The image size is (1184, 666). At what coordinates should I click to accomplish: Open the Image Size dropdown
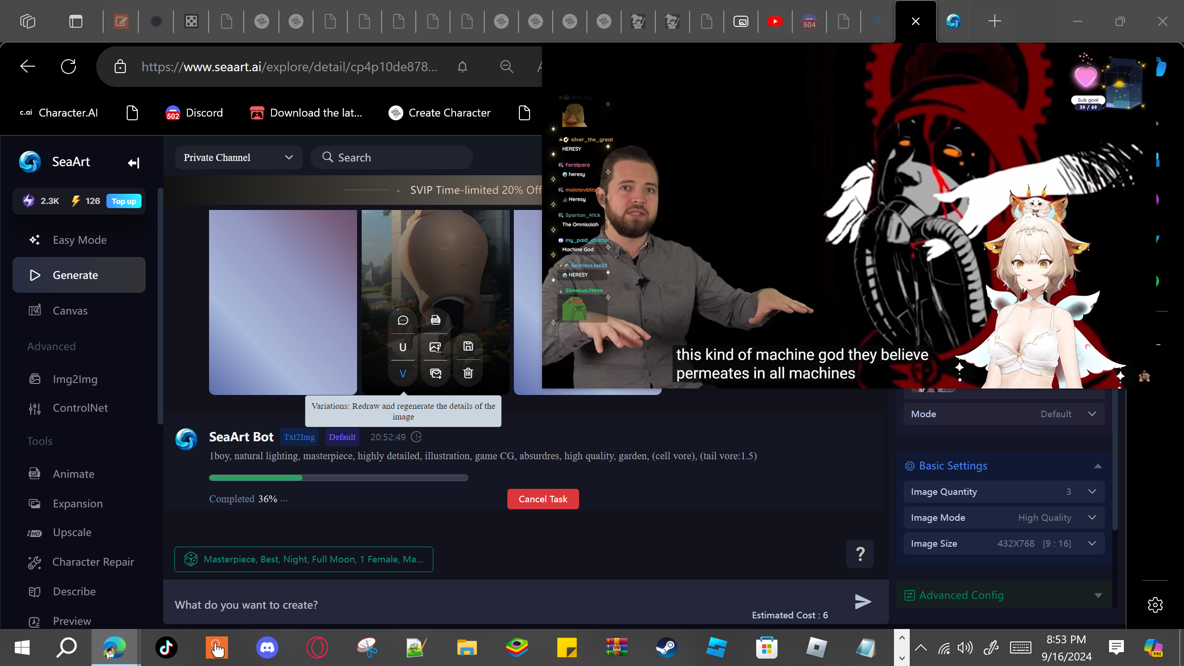pos(1004,543)
